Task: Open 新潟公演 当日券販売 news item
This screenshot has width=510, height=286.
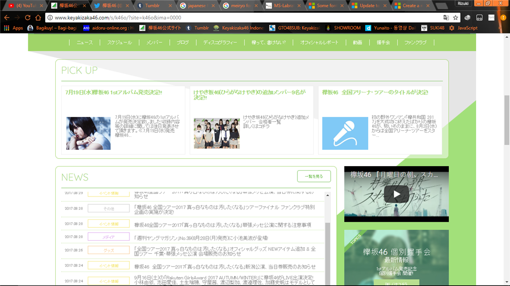Action: point(225,267)
